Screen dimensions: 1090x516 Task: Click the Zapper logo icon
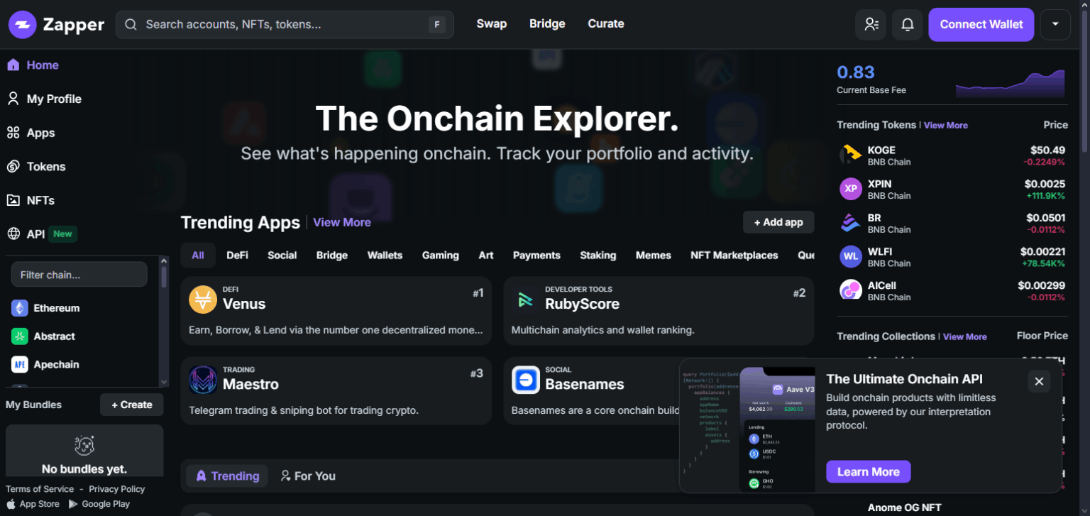[23, 25]
